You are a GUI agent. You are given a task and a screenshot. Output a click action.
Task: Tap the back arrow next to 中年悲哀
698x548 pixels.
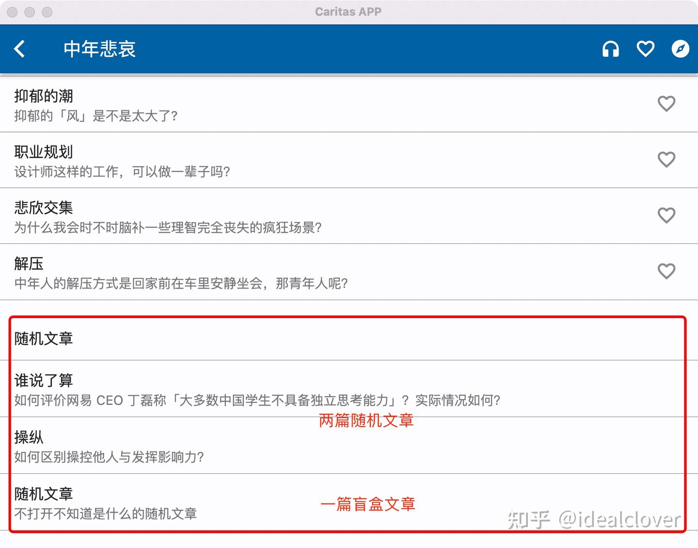[x=19, y=49]
